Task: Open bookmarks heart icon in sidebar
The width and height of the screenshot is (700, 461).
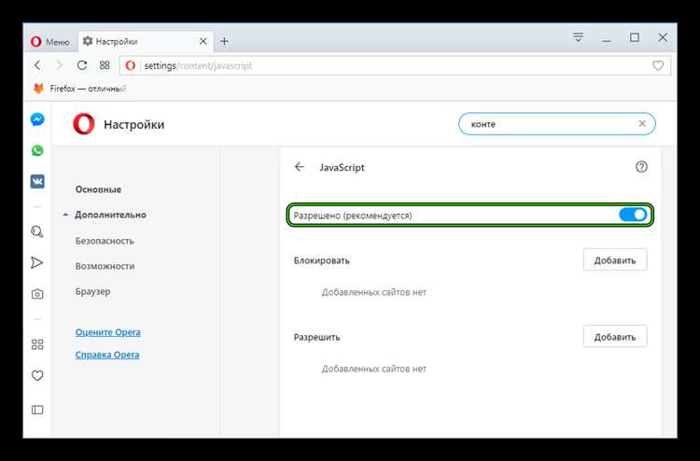Action: tap(37, 376)
